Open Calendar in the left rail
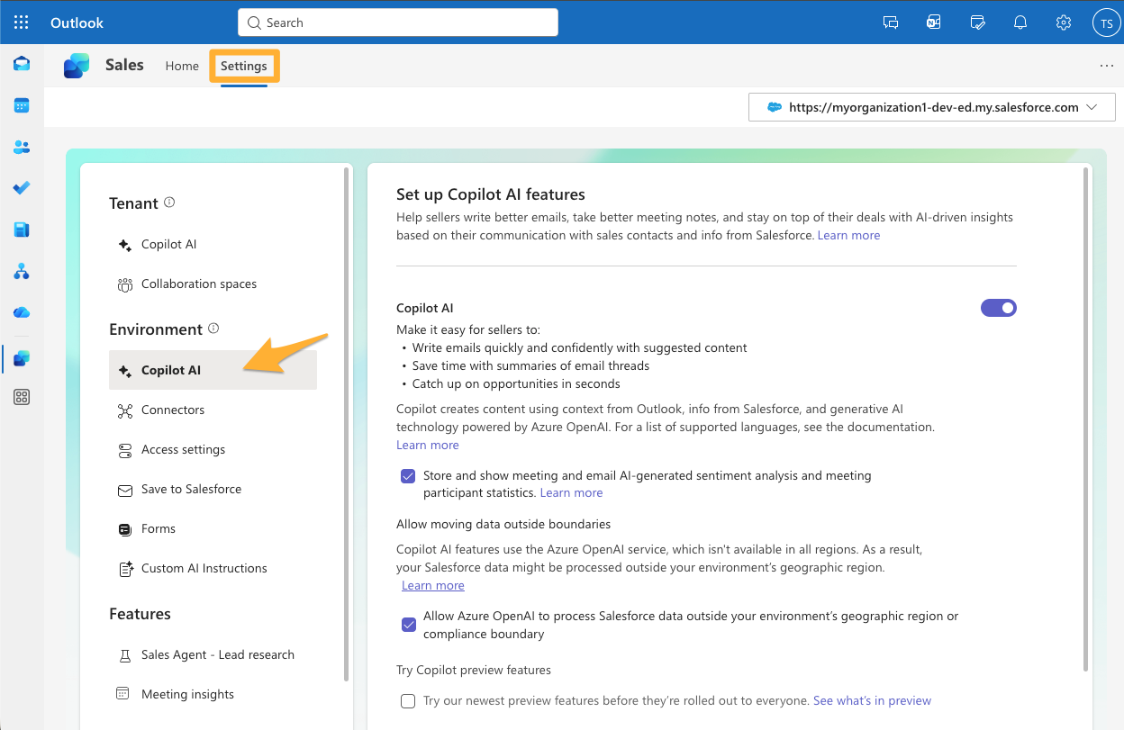This screenshot has height=730, width=1124. click(x=22, y=105)
